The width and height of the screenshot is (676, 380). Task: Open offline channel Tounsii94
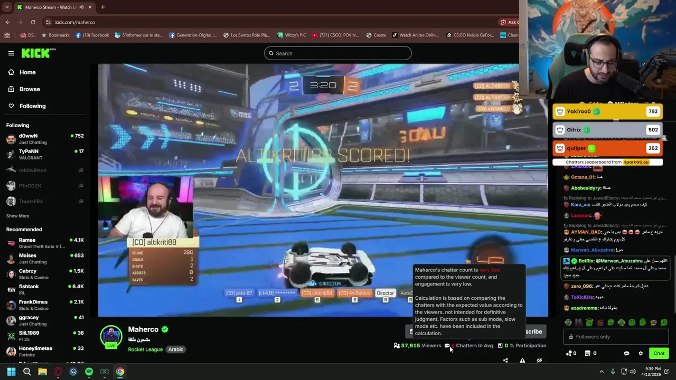point(45,201)
